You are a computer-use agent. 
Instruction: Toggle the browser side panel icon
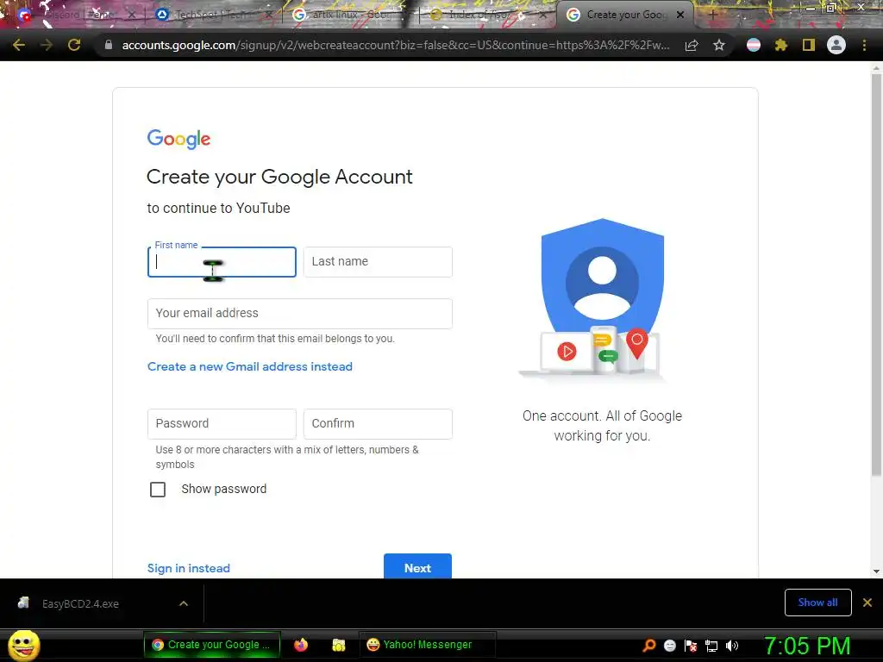(809, 45)
